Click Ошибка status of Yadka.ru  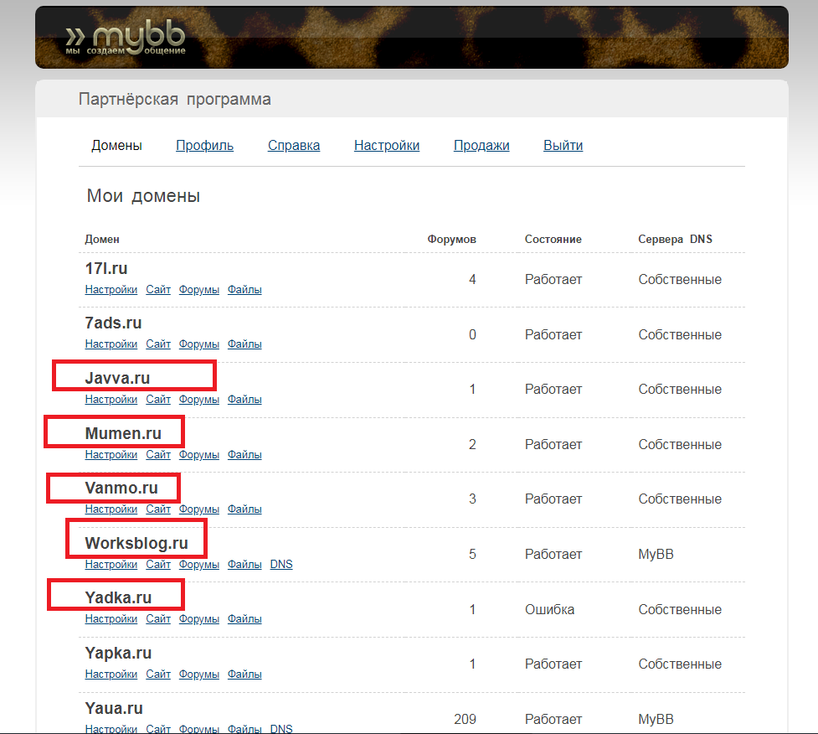(x=549, y=610)
